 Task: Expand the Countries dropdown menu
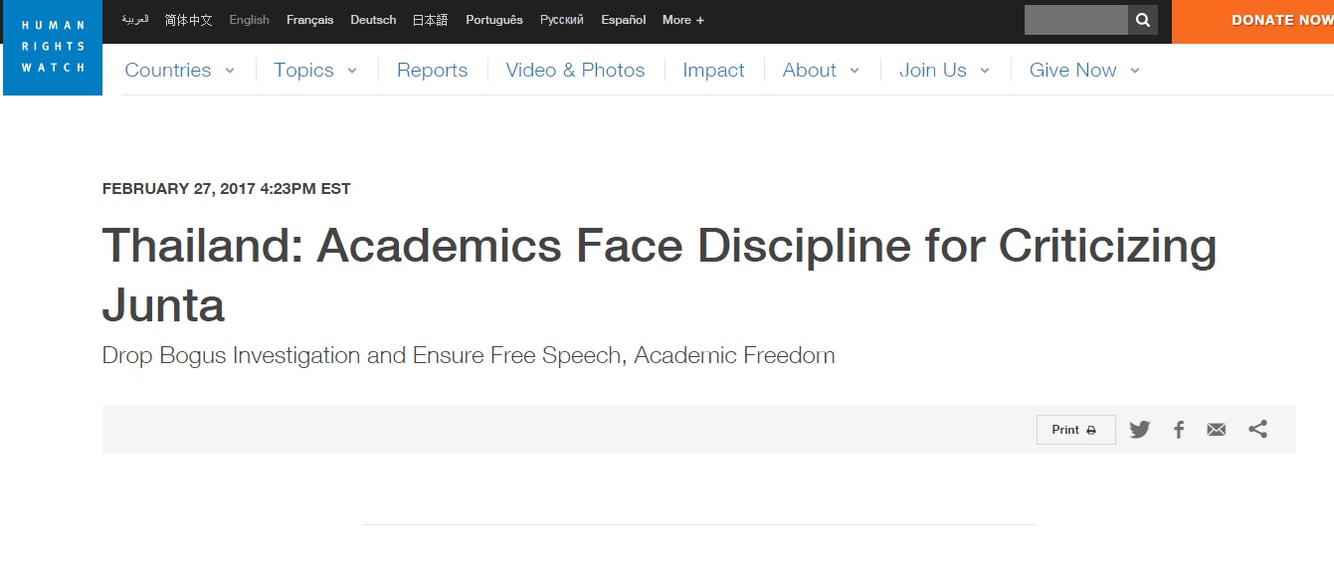tap(180, 70)
